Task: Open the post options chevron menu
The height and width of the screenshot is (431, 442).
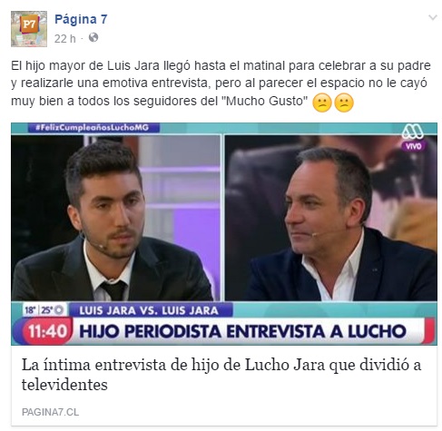Action: click(x=433, y=17)
